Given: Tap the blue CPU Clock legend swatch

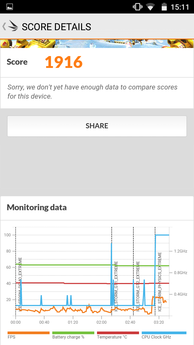Looking at the screenshot, I should 164,333.
